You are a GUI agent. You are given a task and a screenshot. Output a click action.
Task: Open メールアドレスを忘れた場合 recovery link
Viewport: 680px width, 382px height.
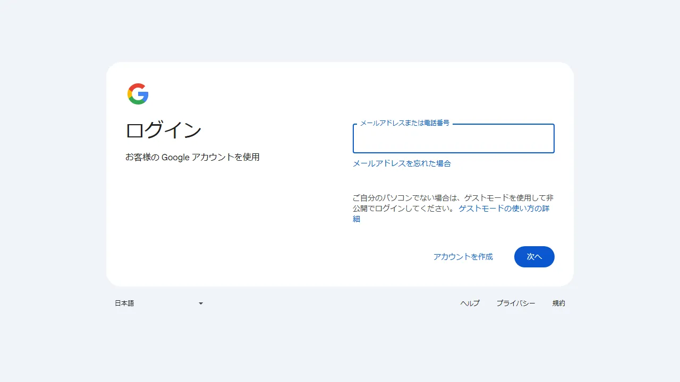[402, 163]
